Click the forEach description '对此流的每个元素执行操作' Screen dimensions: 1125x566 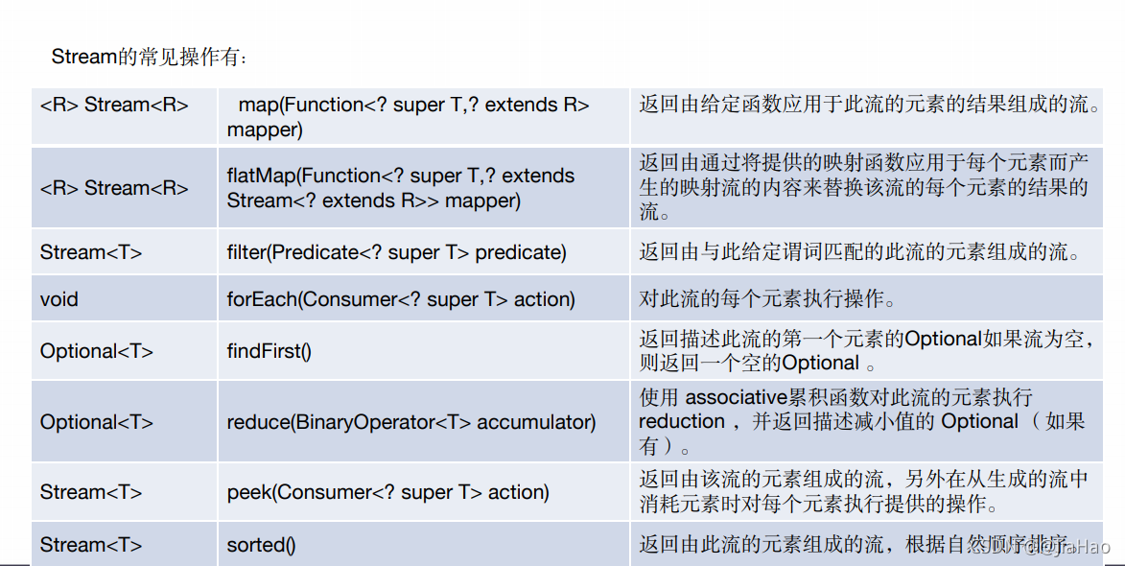767,298
